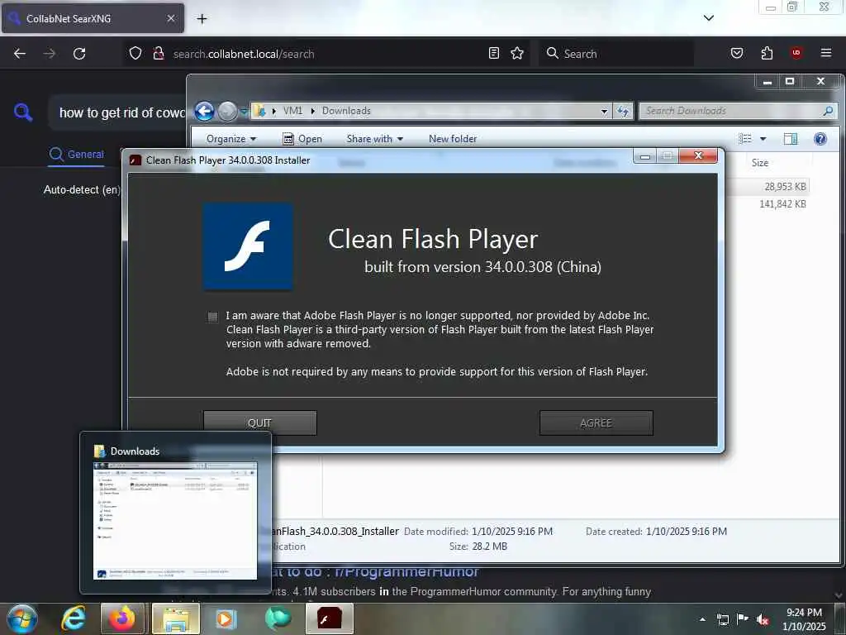Open Explorer help question mark
This screenshot has width=846, height=635.
coord(820,139)
